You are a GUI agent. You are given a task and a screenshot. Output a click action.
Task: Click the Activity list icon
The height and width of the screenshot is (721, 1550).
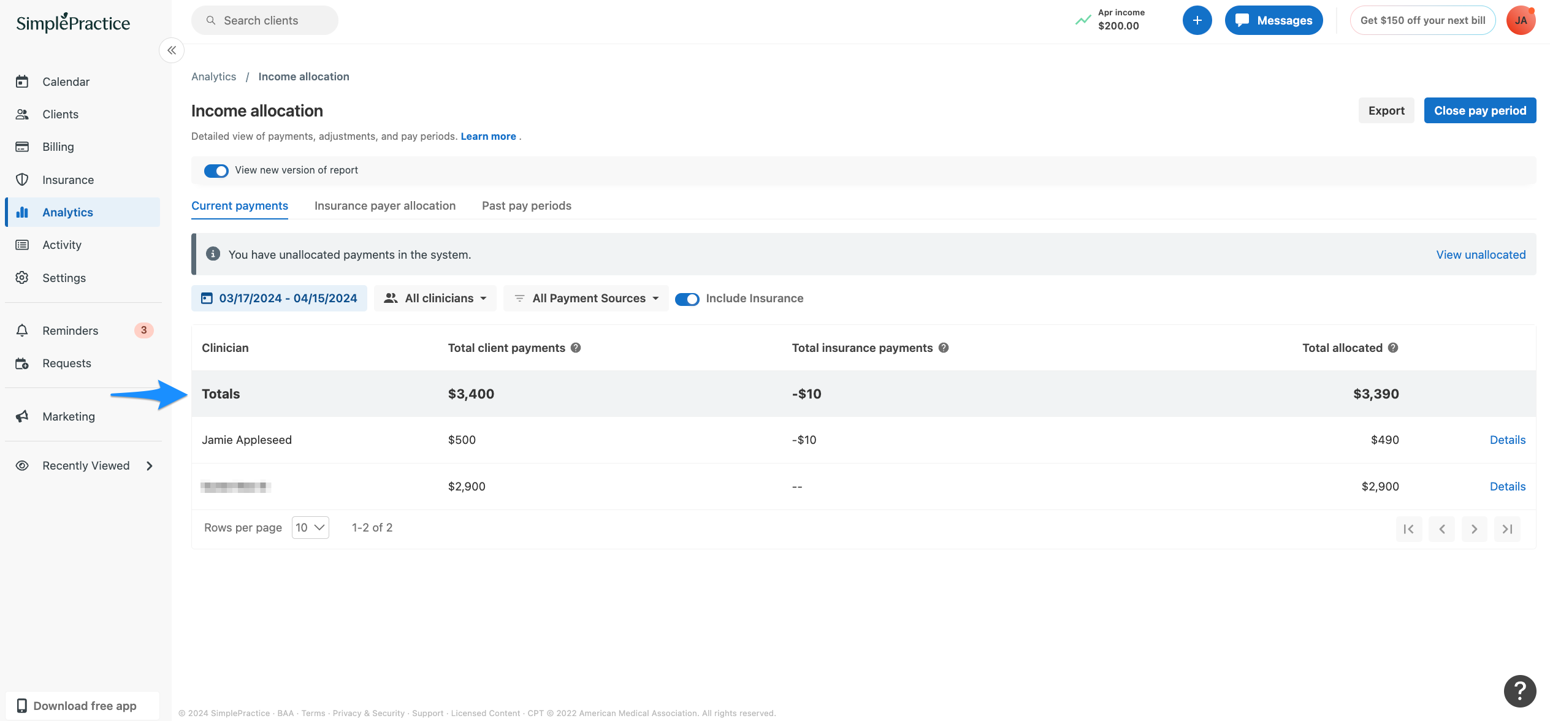point(22,245)
